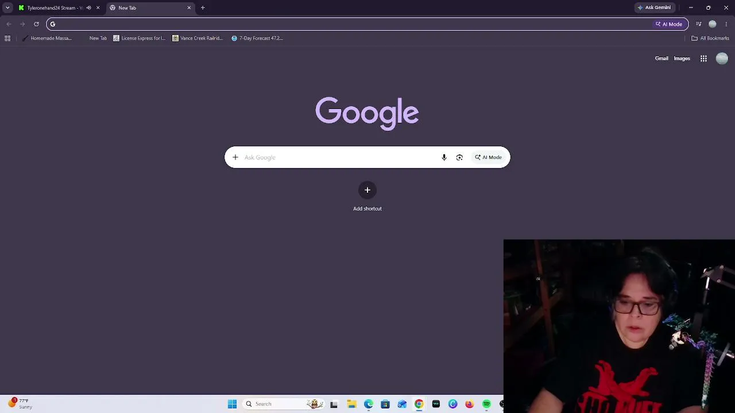The image size is (735, 413).
Task: Open the License Express bookmark
Action: 140,38
